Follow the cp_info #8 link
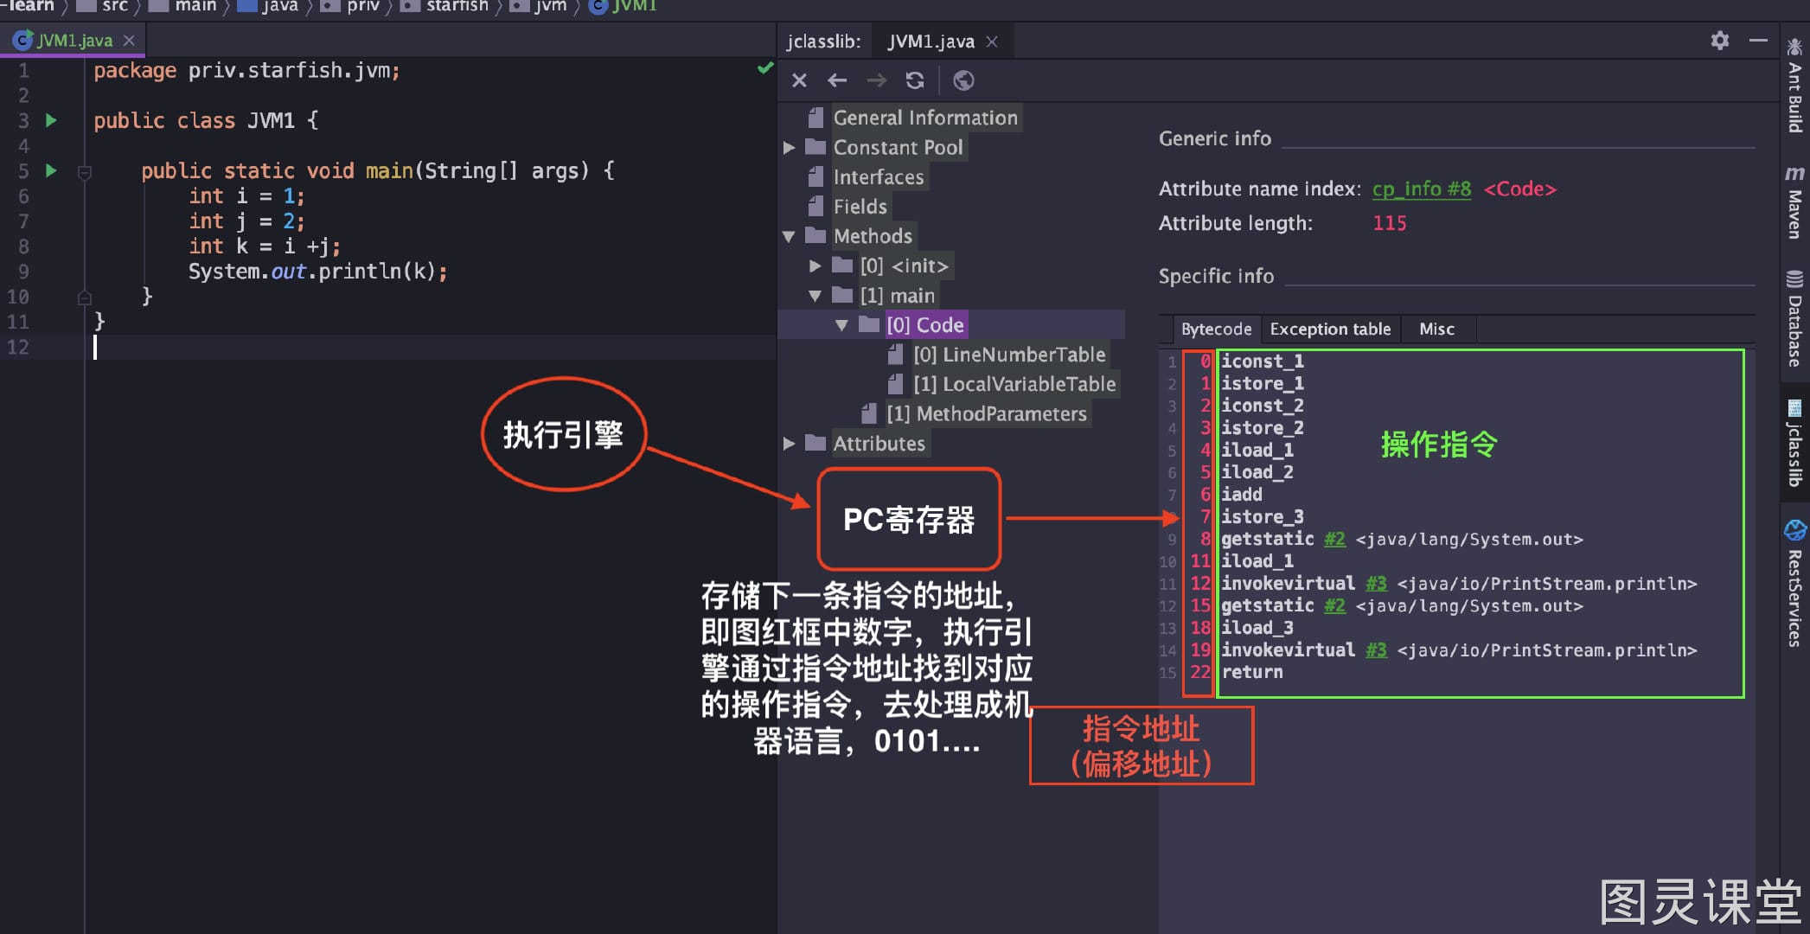This screenshot has height=934, width=1810. pyautogui.click(x=1421, y=189)
